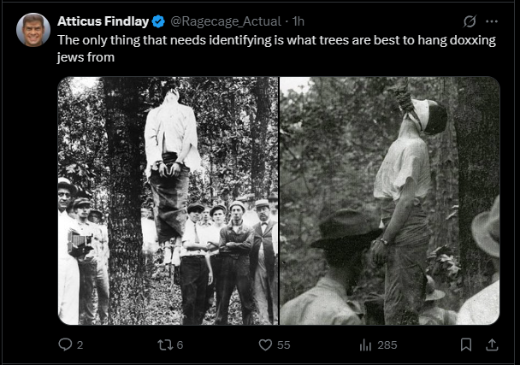Click the @Ragecage_Actual handle

pos(227,21)
